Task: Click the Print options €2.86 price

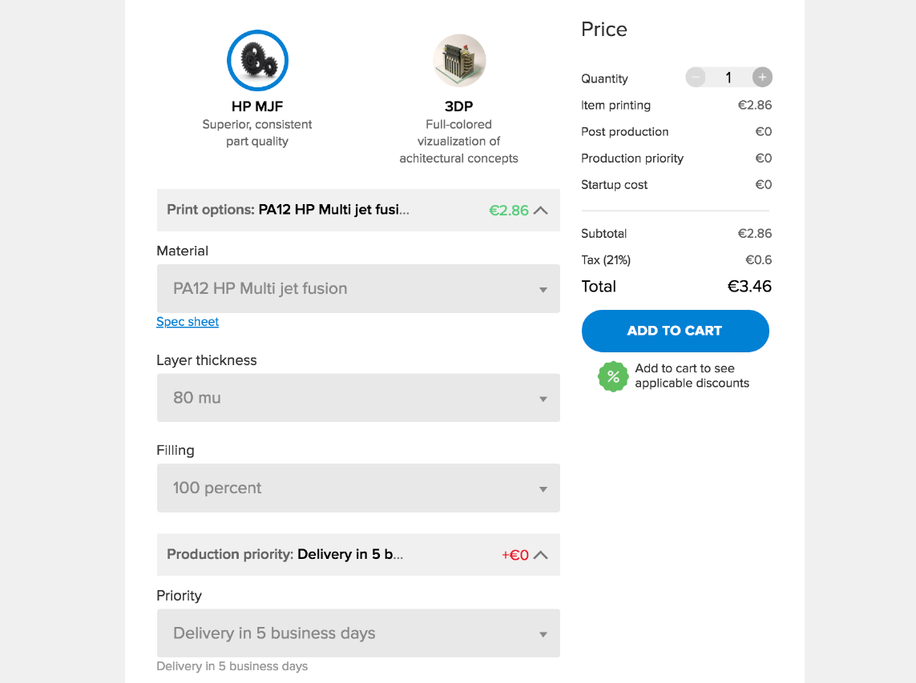Action: pos(509,211)
